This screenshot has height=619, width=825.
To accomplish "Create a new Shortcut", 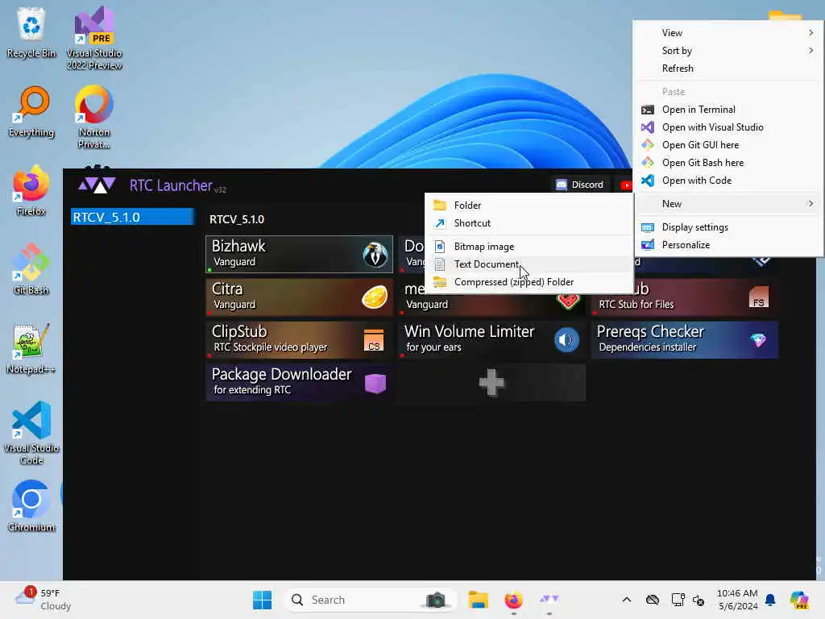I will tap(529, 223).
